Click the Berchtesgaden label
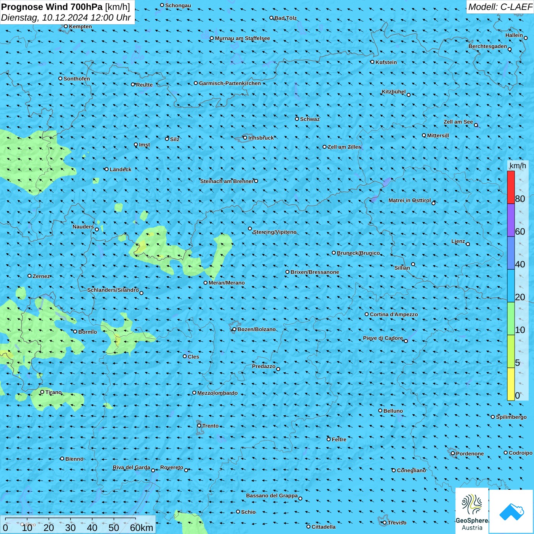The width and height of the screenshot is (534, 534). pyautogui.click(x=488, y=47)
